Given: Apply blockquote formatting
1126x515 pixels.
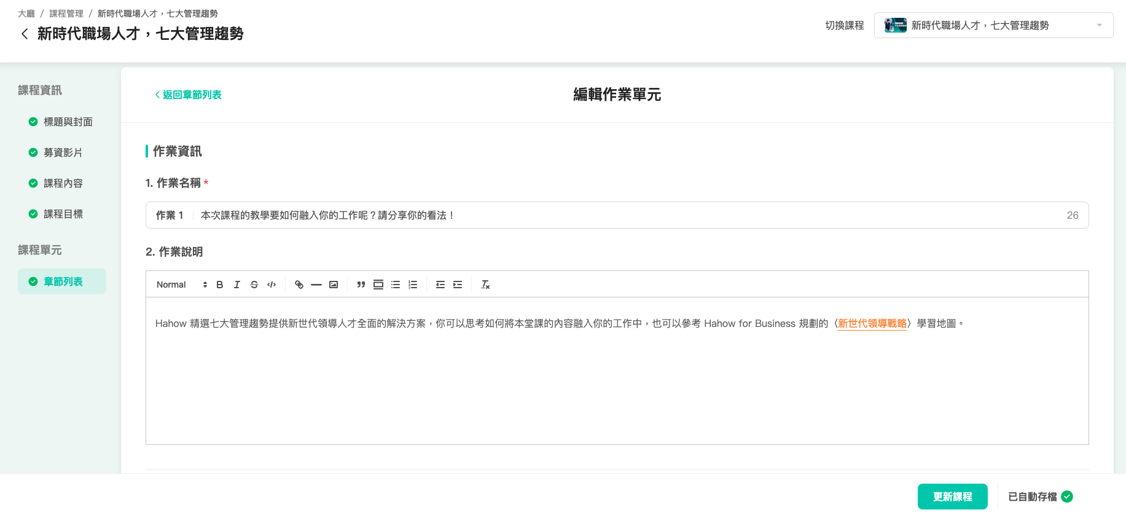Looking at the screenshot, I should [361, 285].
